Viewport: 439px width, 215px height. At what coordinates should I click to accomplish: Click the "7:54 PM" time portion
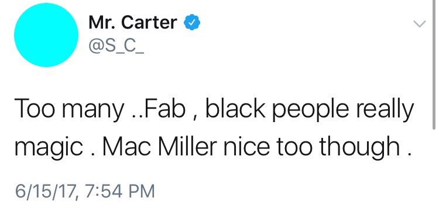tap(119, 192)
